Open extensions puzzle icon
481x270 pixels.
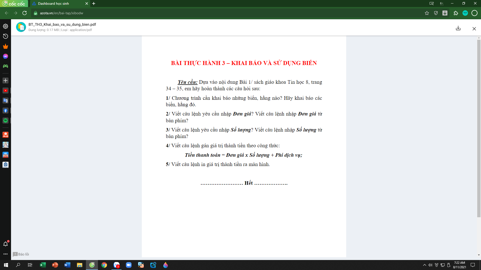[x=456, y=13]
